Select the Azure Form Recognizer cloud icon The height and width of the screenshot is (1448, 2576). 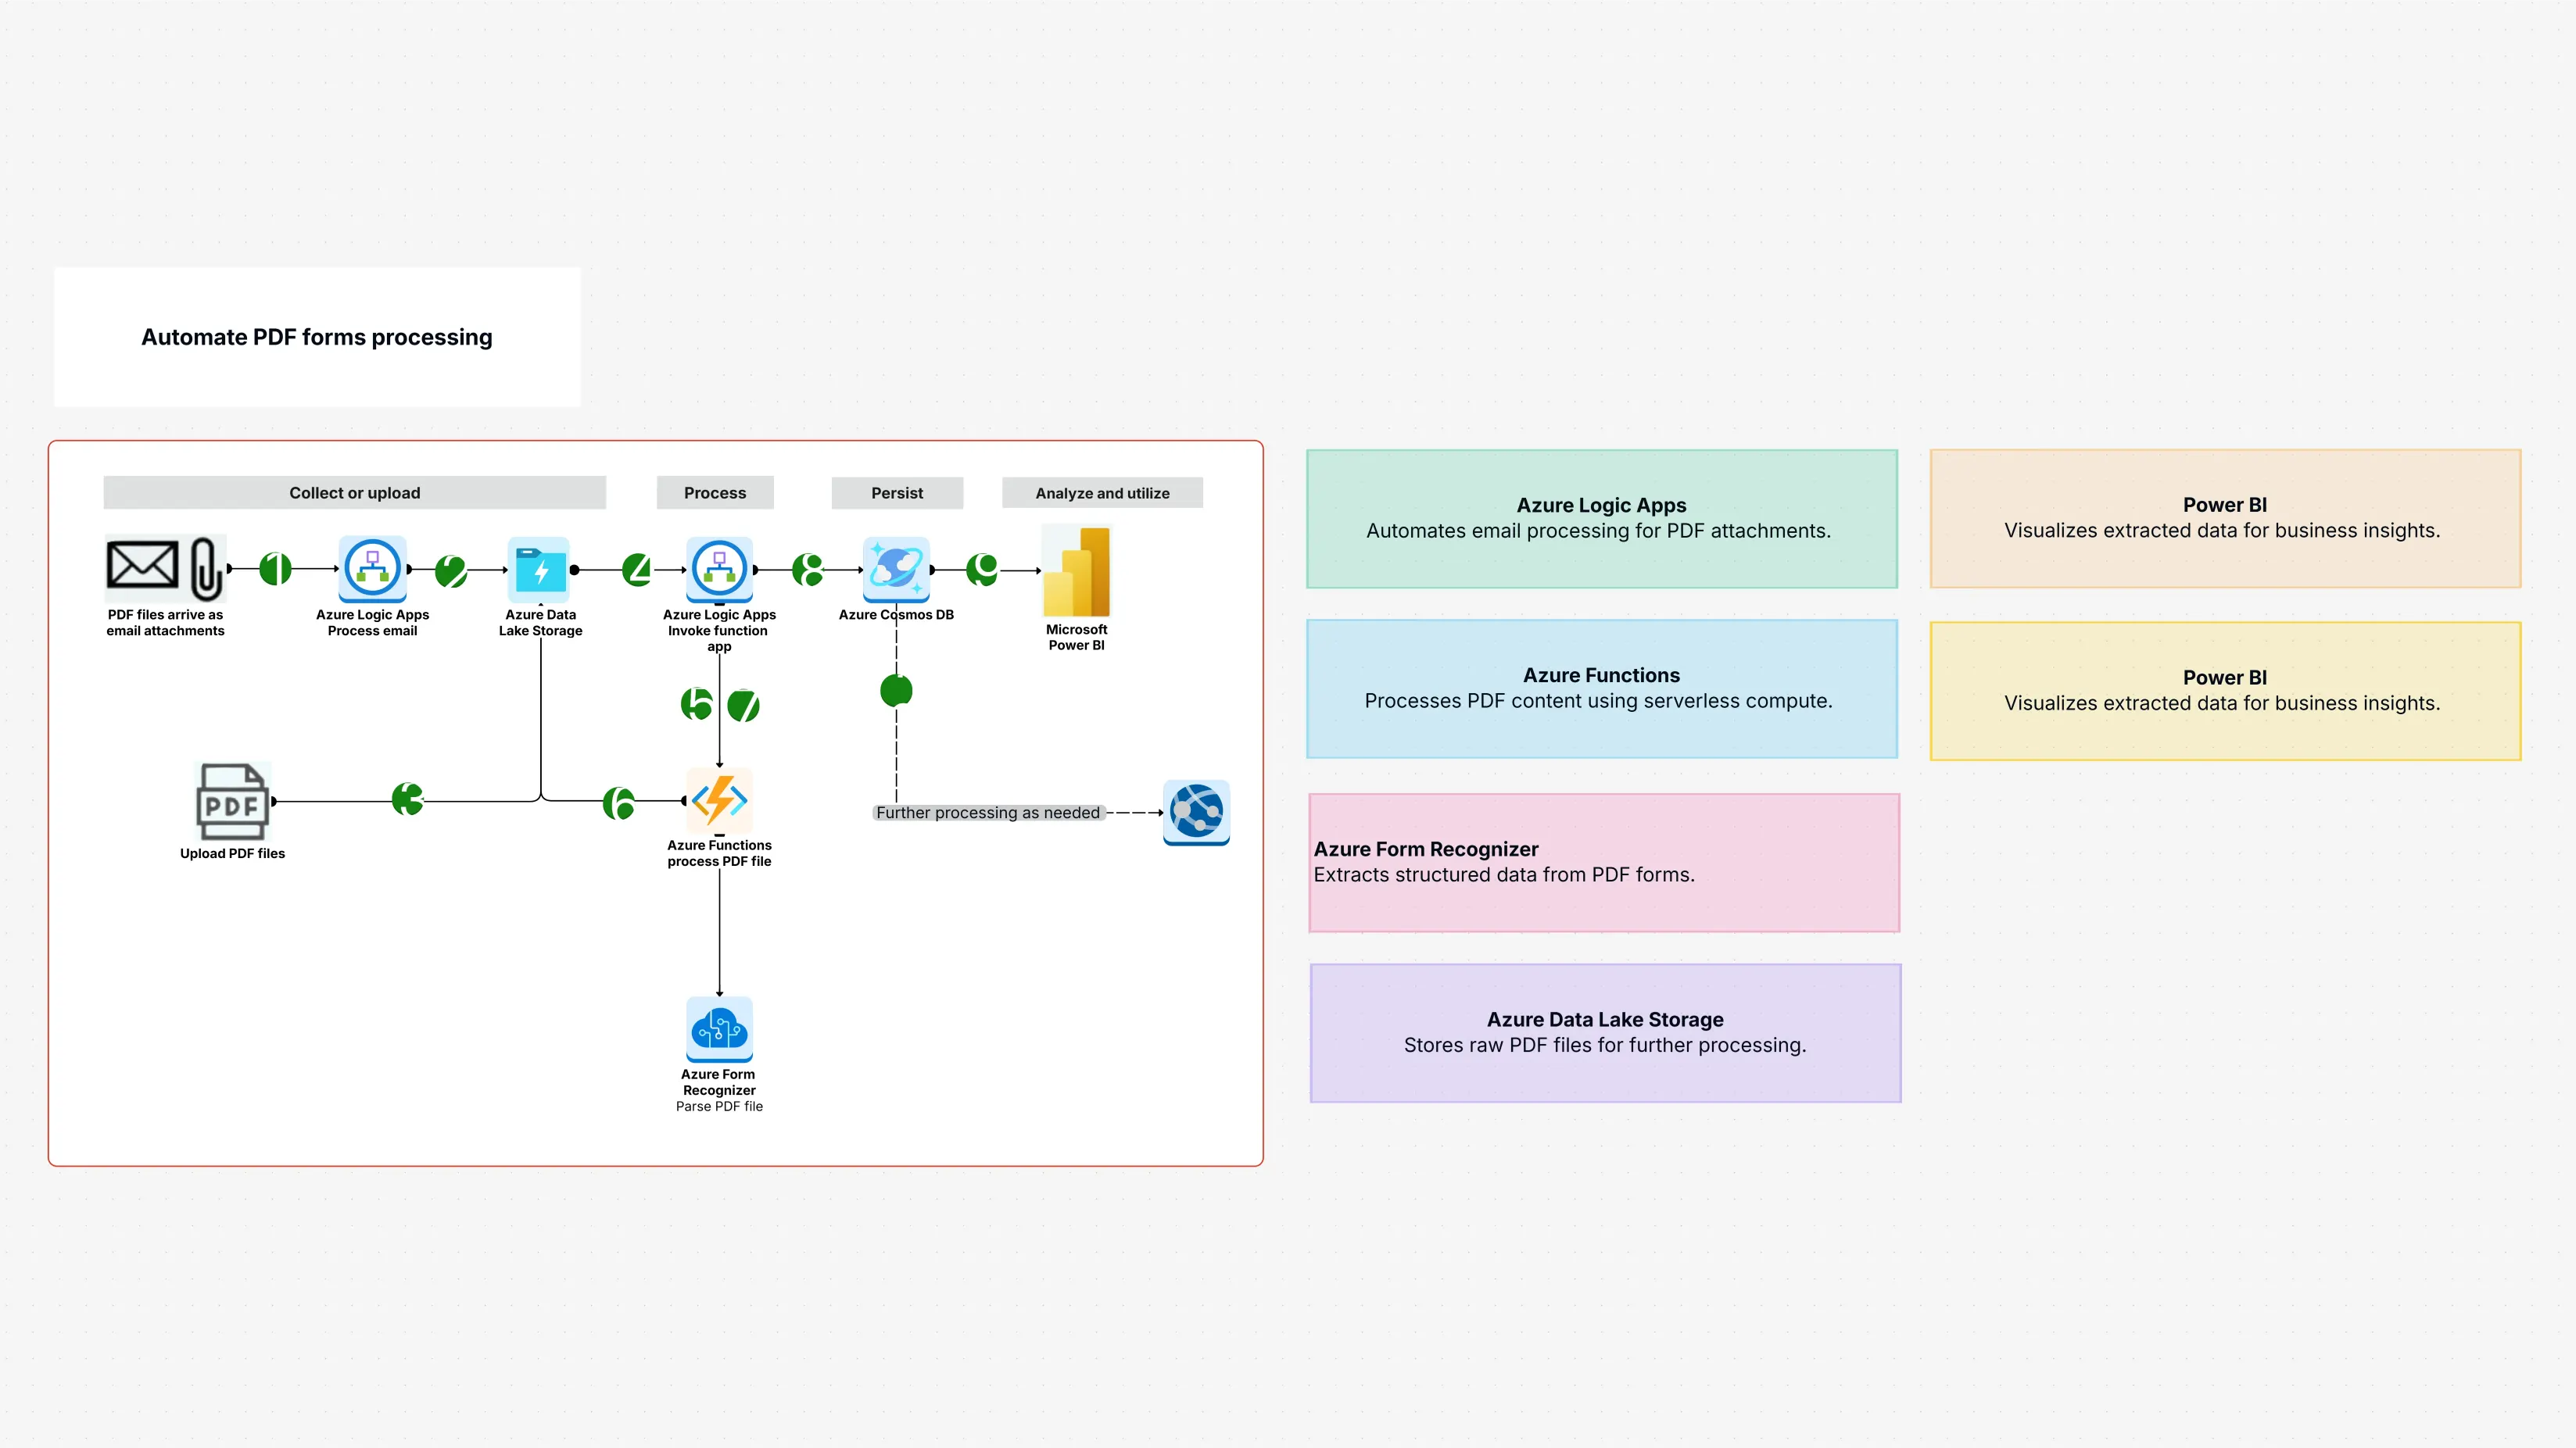pos(719,1028)
